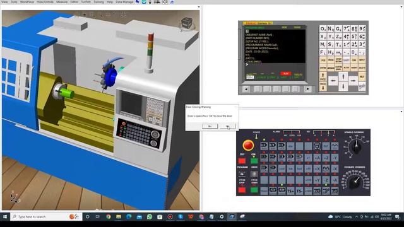Image resolution: width=404 pixels, height=227 pixels.
Task: Open the Hide/Unhide menu
Action: click(45, 2)
